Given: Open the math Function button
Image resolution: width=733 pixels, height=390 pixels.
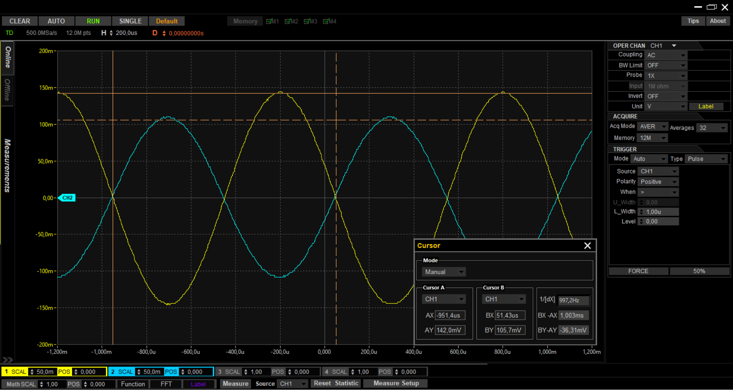Looking at the screenshot, I should pos(133,384).
